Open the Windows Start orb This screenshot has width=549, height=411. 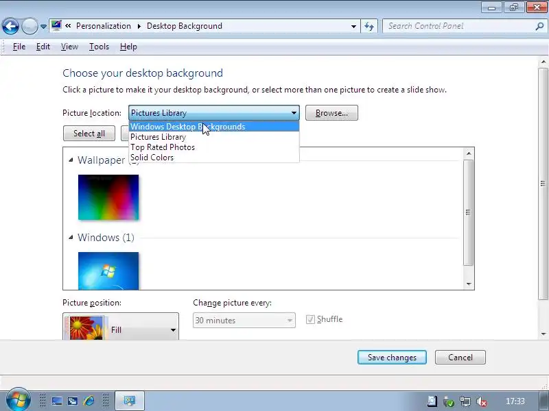pos(19,399)
